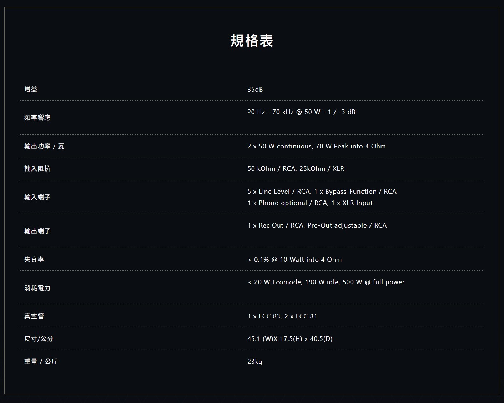Viewport: 504px width, 403px height.
Task: Click the 規格表 heading
Action: 252,41
